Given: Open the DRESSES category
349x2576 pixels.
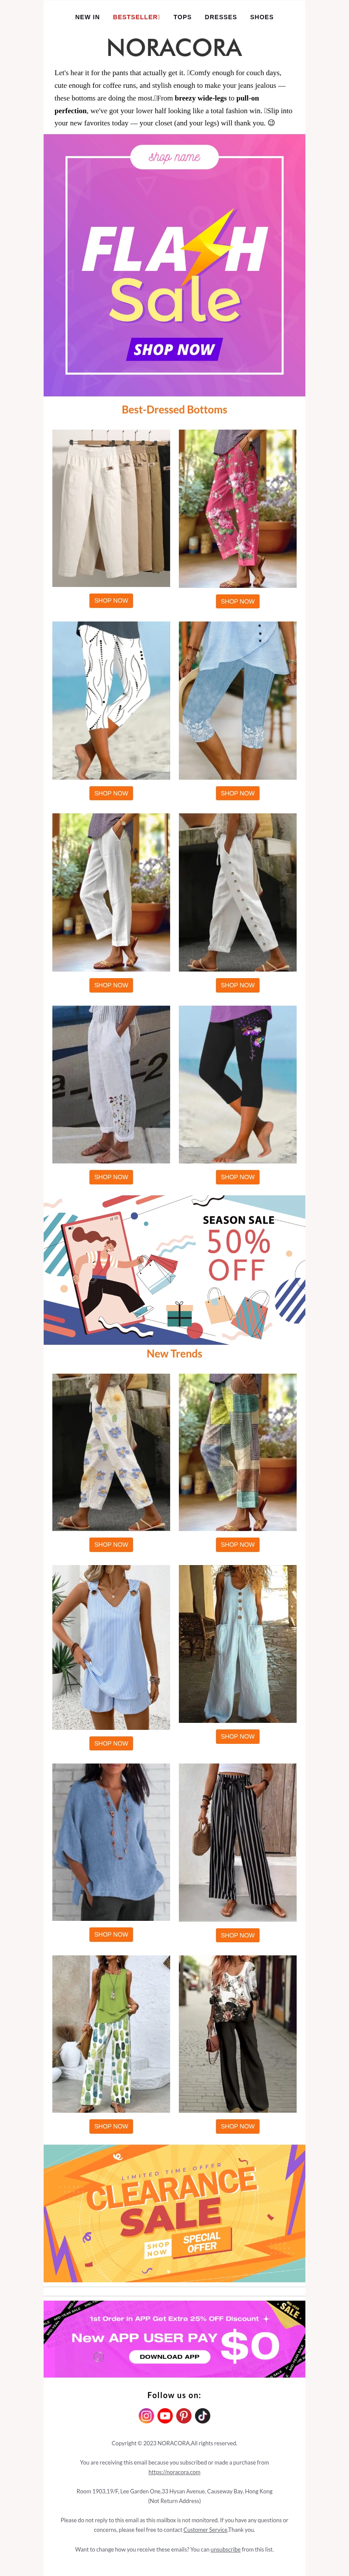Looking at the screenshot, I should [220, 17].
